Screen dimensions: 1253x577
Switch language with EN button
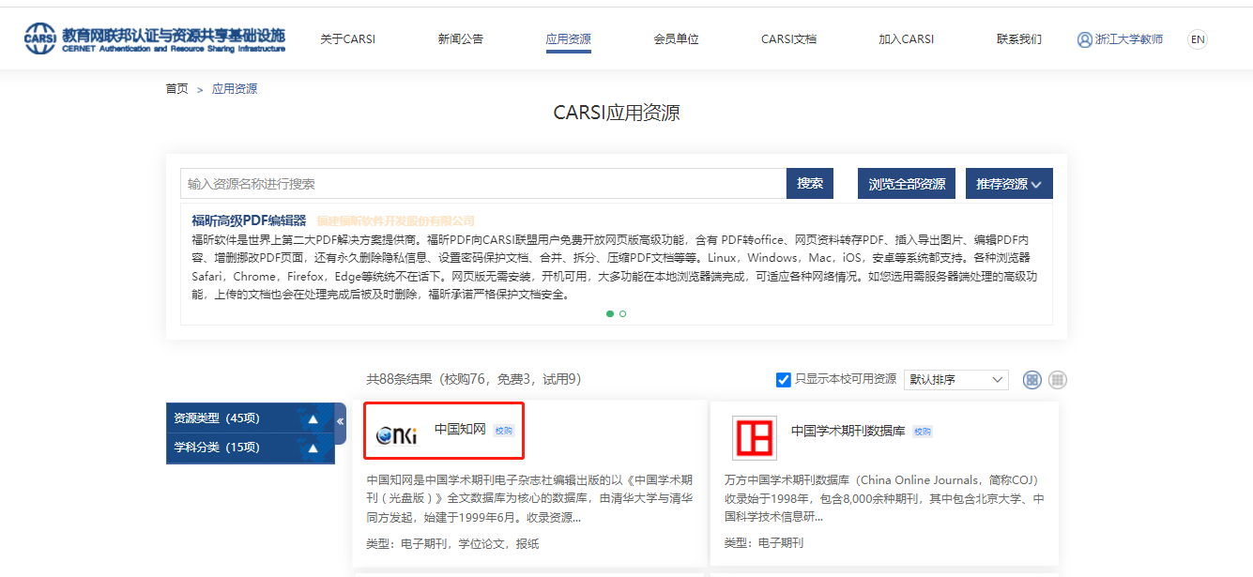pos(1197,39)
